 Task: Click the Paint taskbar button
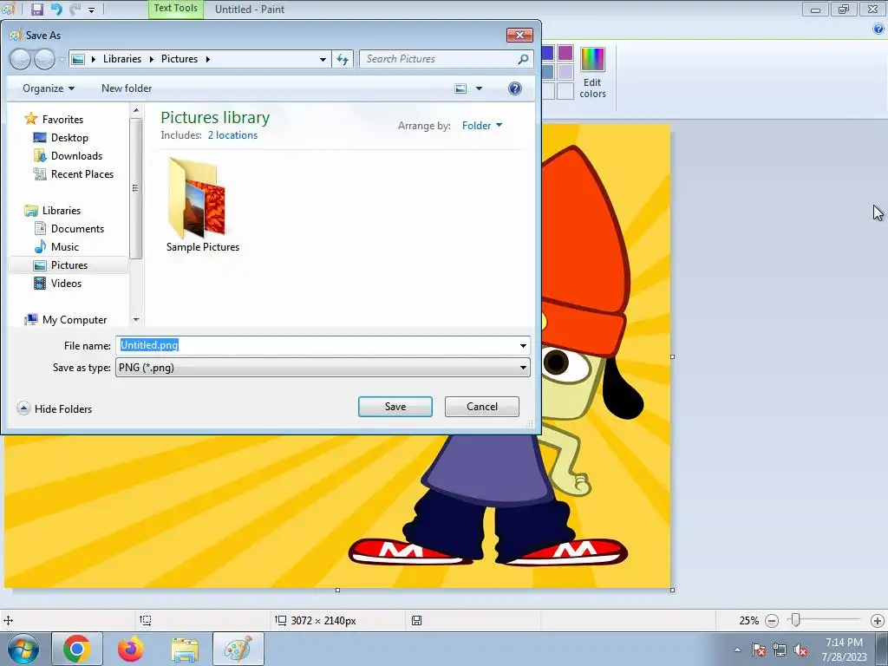(x=238, y=649)
